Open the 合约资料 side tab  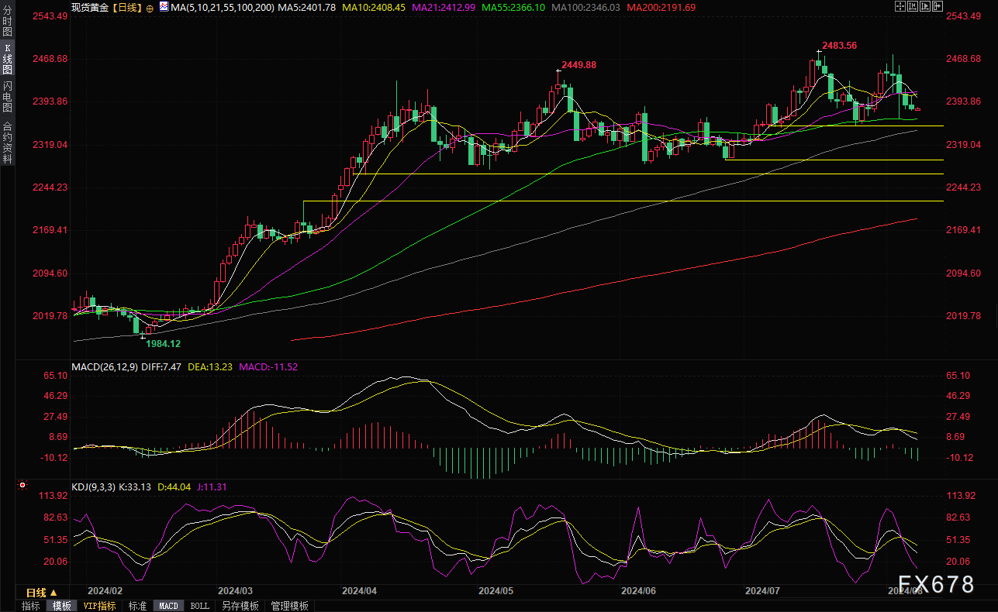[8, 143]
